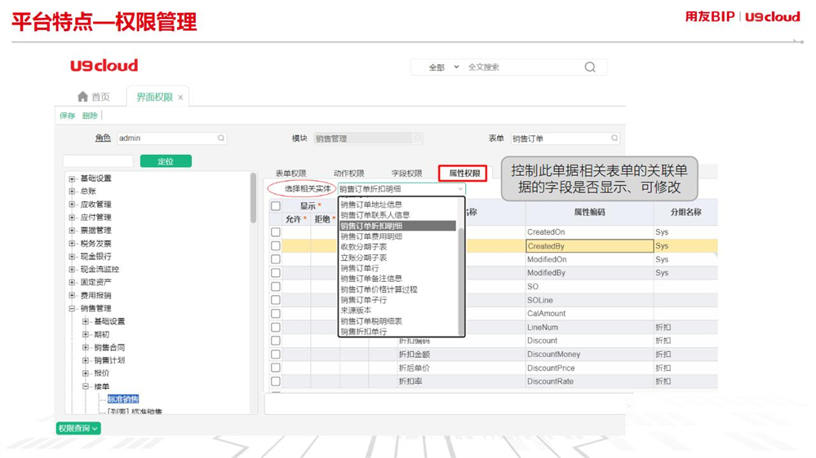Open the 首页 tab
Image resolution: width=816 pixels, height=458 pixels.
tap(94, 97)
